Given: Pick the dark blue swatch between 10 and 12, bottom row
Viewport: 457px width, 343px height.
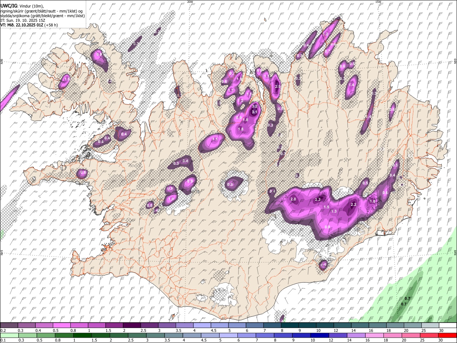Looking at the screenshot, I should pos(319,335).
